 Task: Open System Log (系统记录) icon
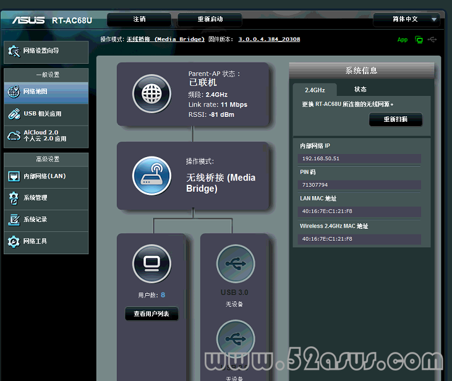coord(14,220)
